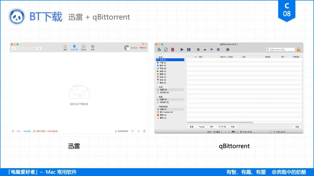Open the 已完成 checkmark tab in 迅雷
This screenshot has width=314, height=176.
click(x=83, y=48)
